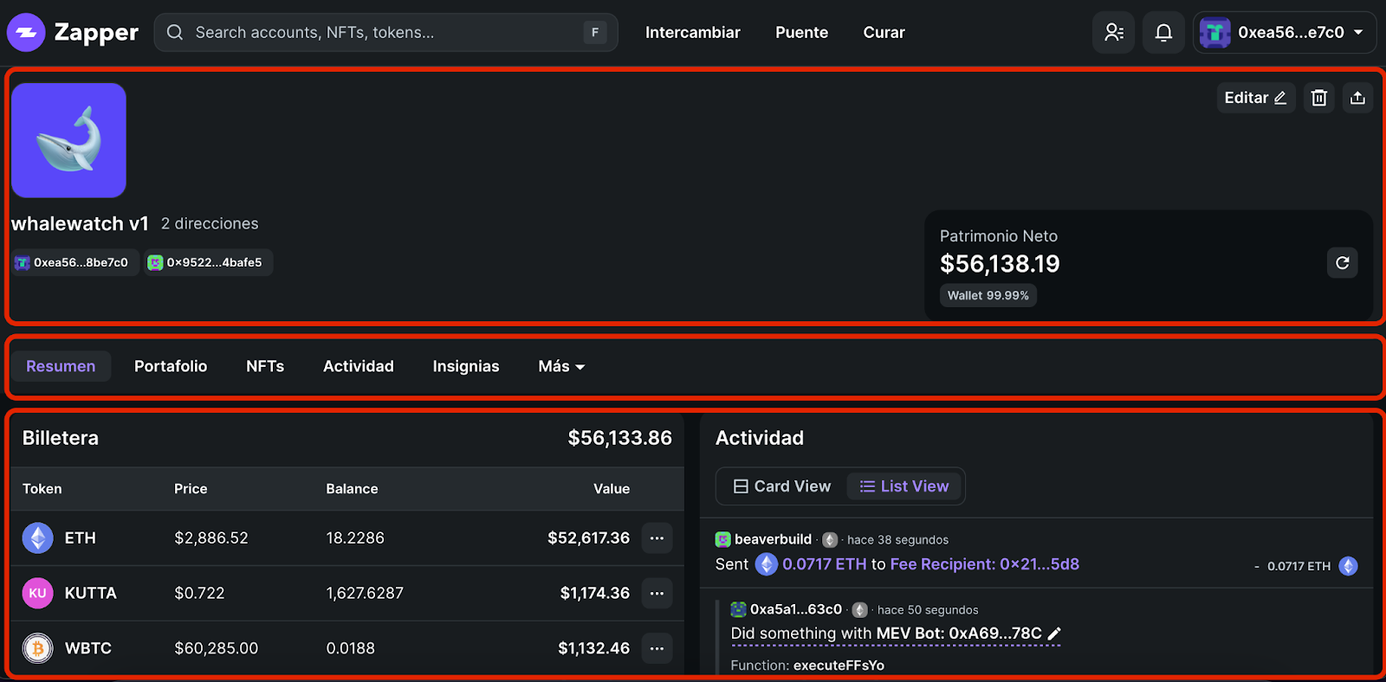This screenshot has height=682, width=1386.
Task: Refresh the Patrimonio Neto balance
Action: tap(1342, 263)
